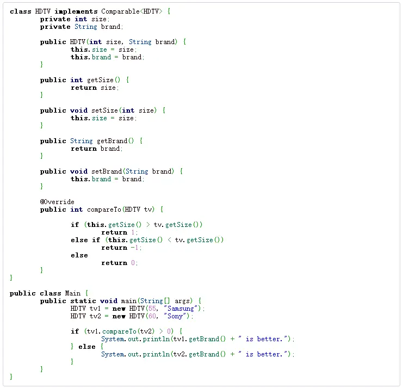Click the '@Override' annotation

coord(57,202)
